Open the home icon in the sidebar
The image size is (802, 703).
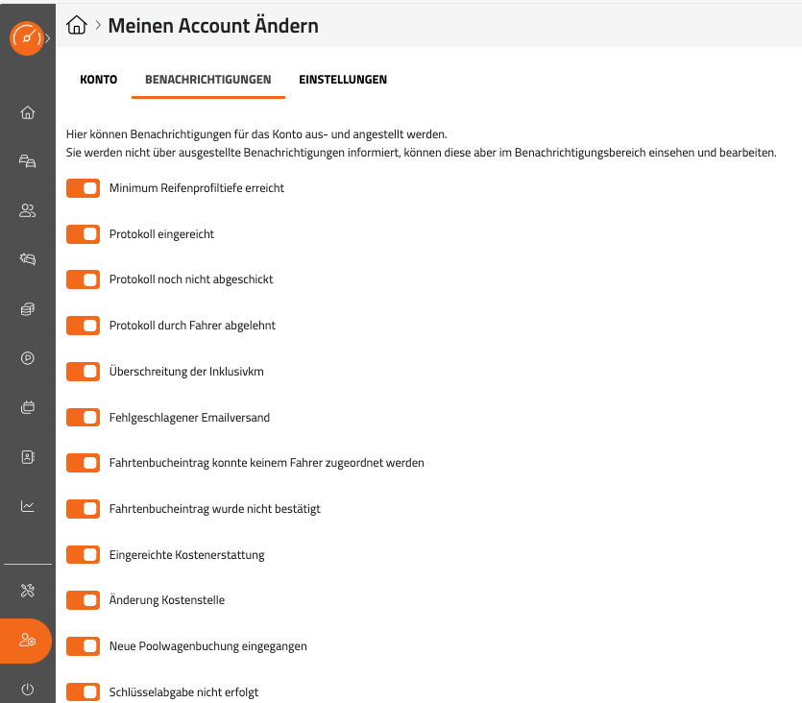click(27, 112)
